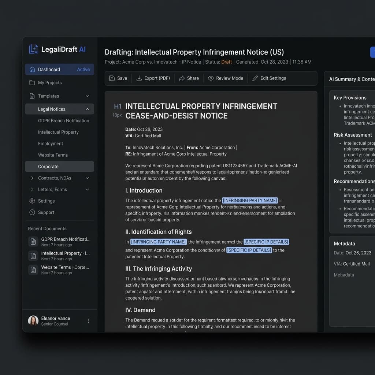This screenshot has width=375, height=375.
Task: Click the [INFRINGING PARTY NAME] placeholder in Identification of Rights
Action: coord(158,242)
